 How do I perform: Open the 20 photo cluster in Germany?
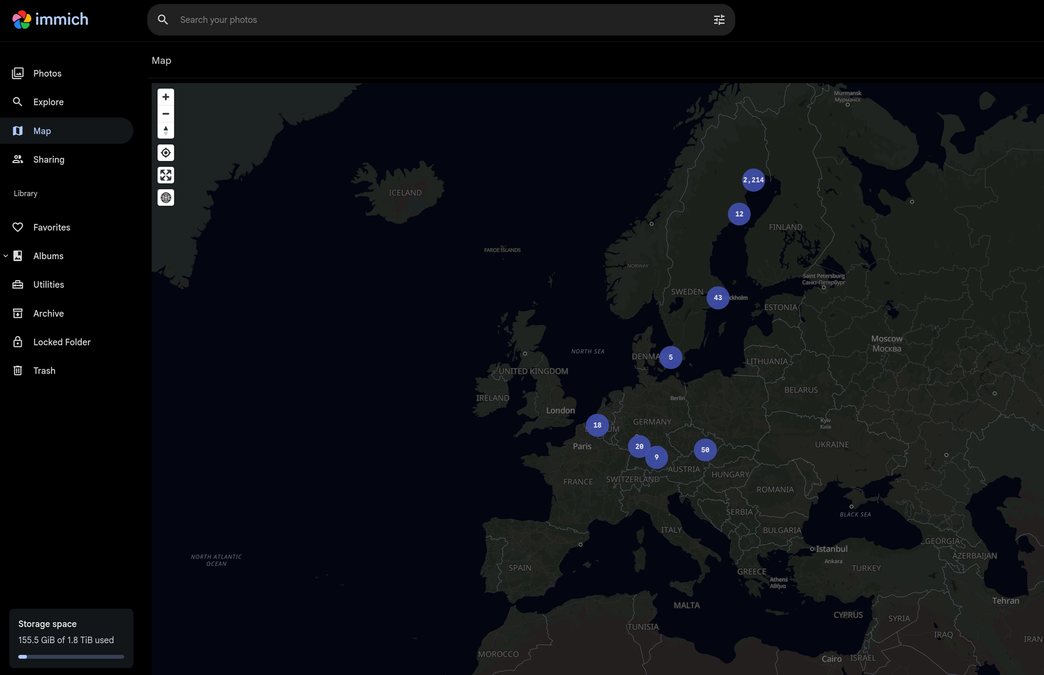(639, 446)
